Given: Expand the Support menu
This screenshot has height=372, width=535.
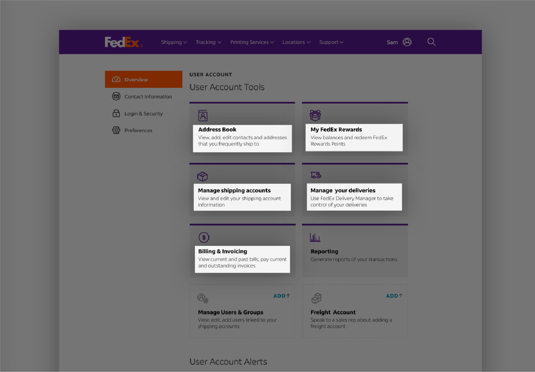Looking at the screenshot, I should point(331,42).
